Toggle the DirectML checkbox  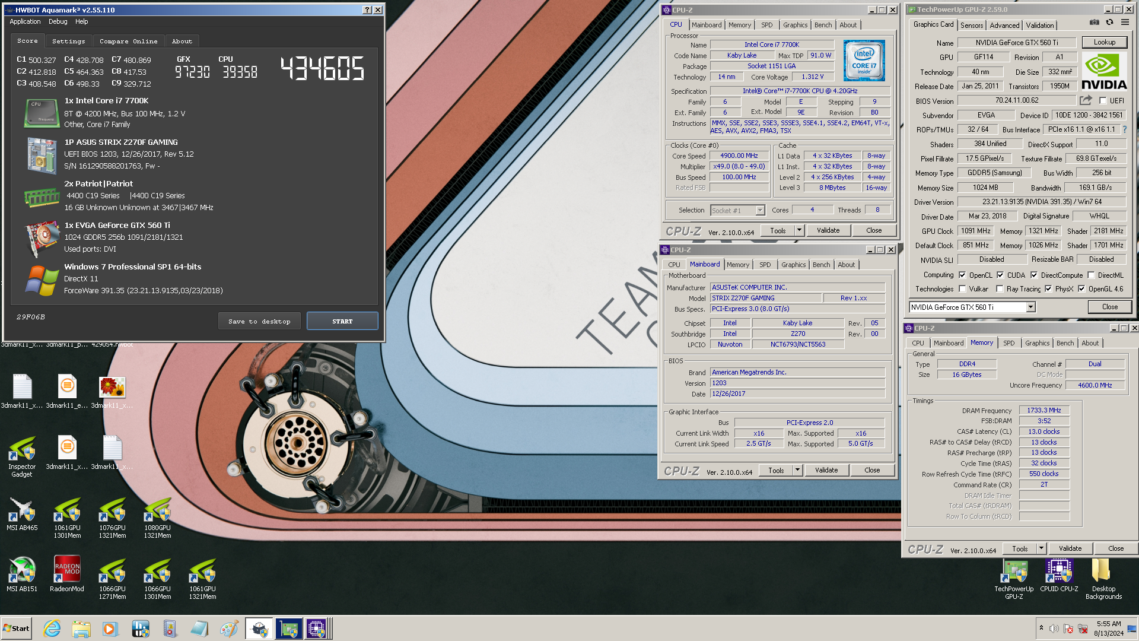[1091, 275]
